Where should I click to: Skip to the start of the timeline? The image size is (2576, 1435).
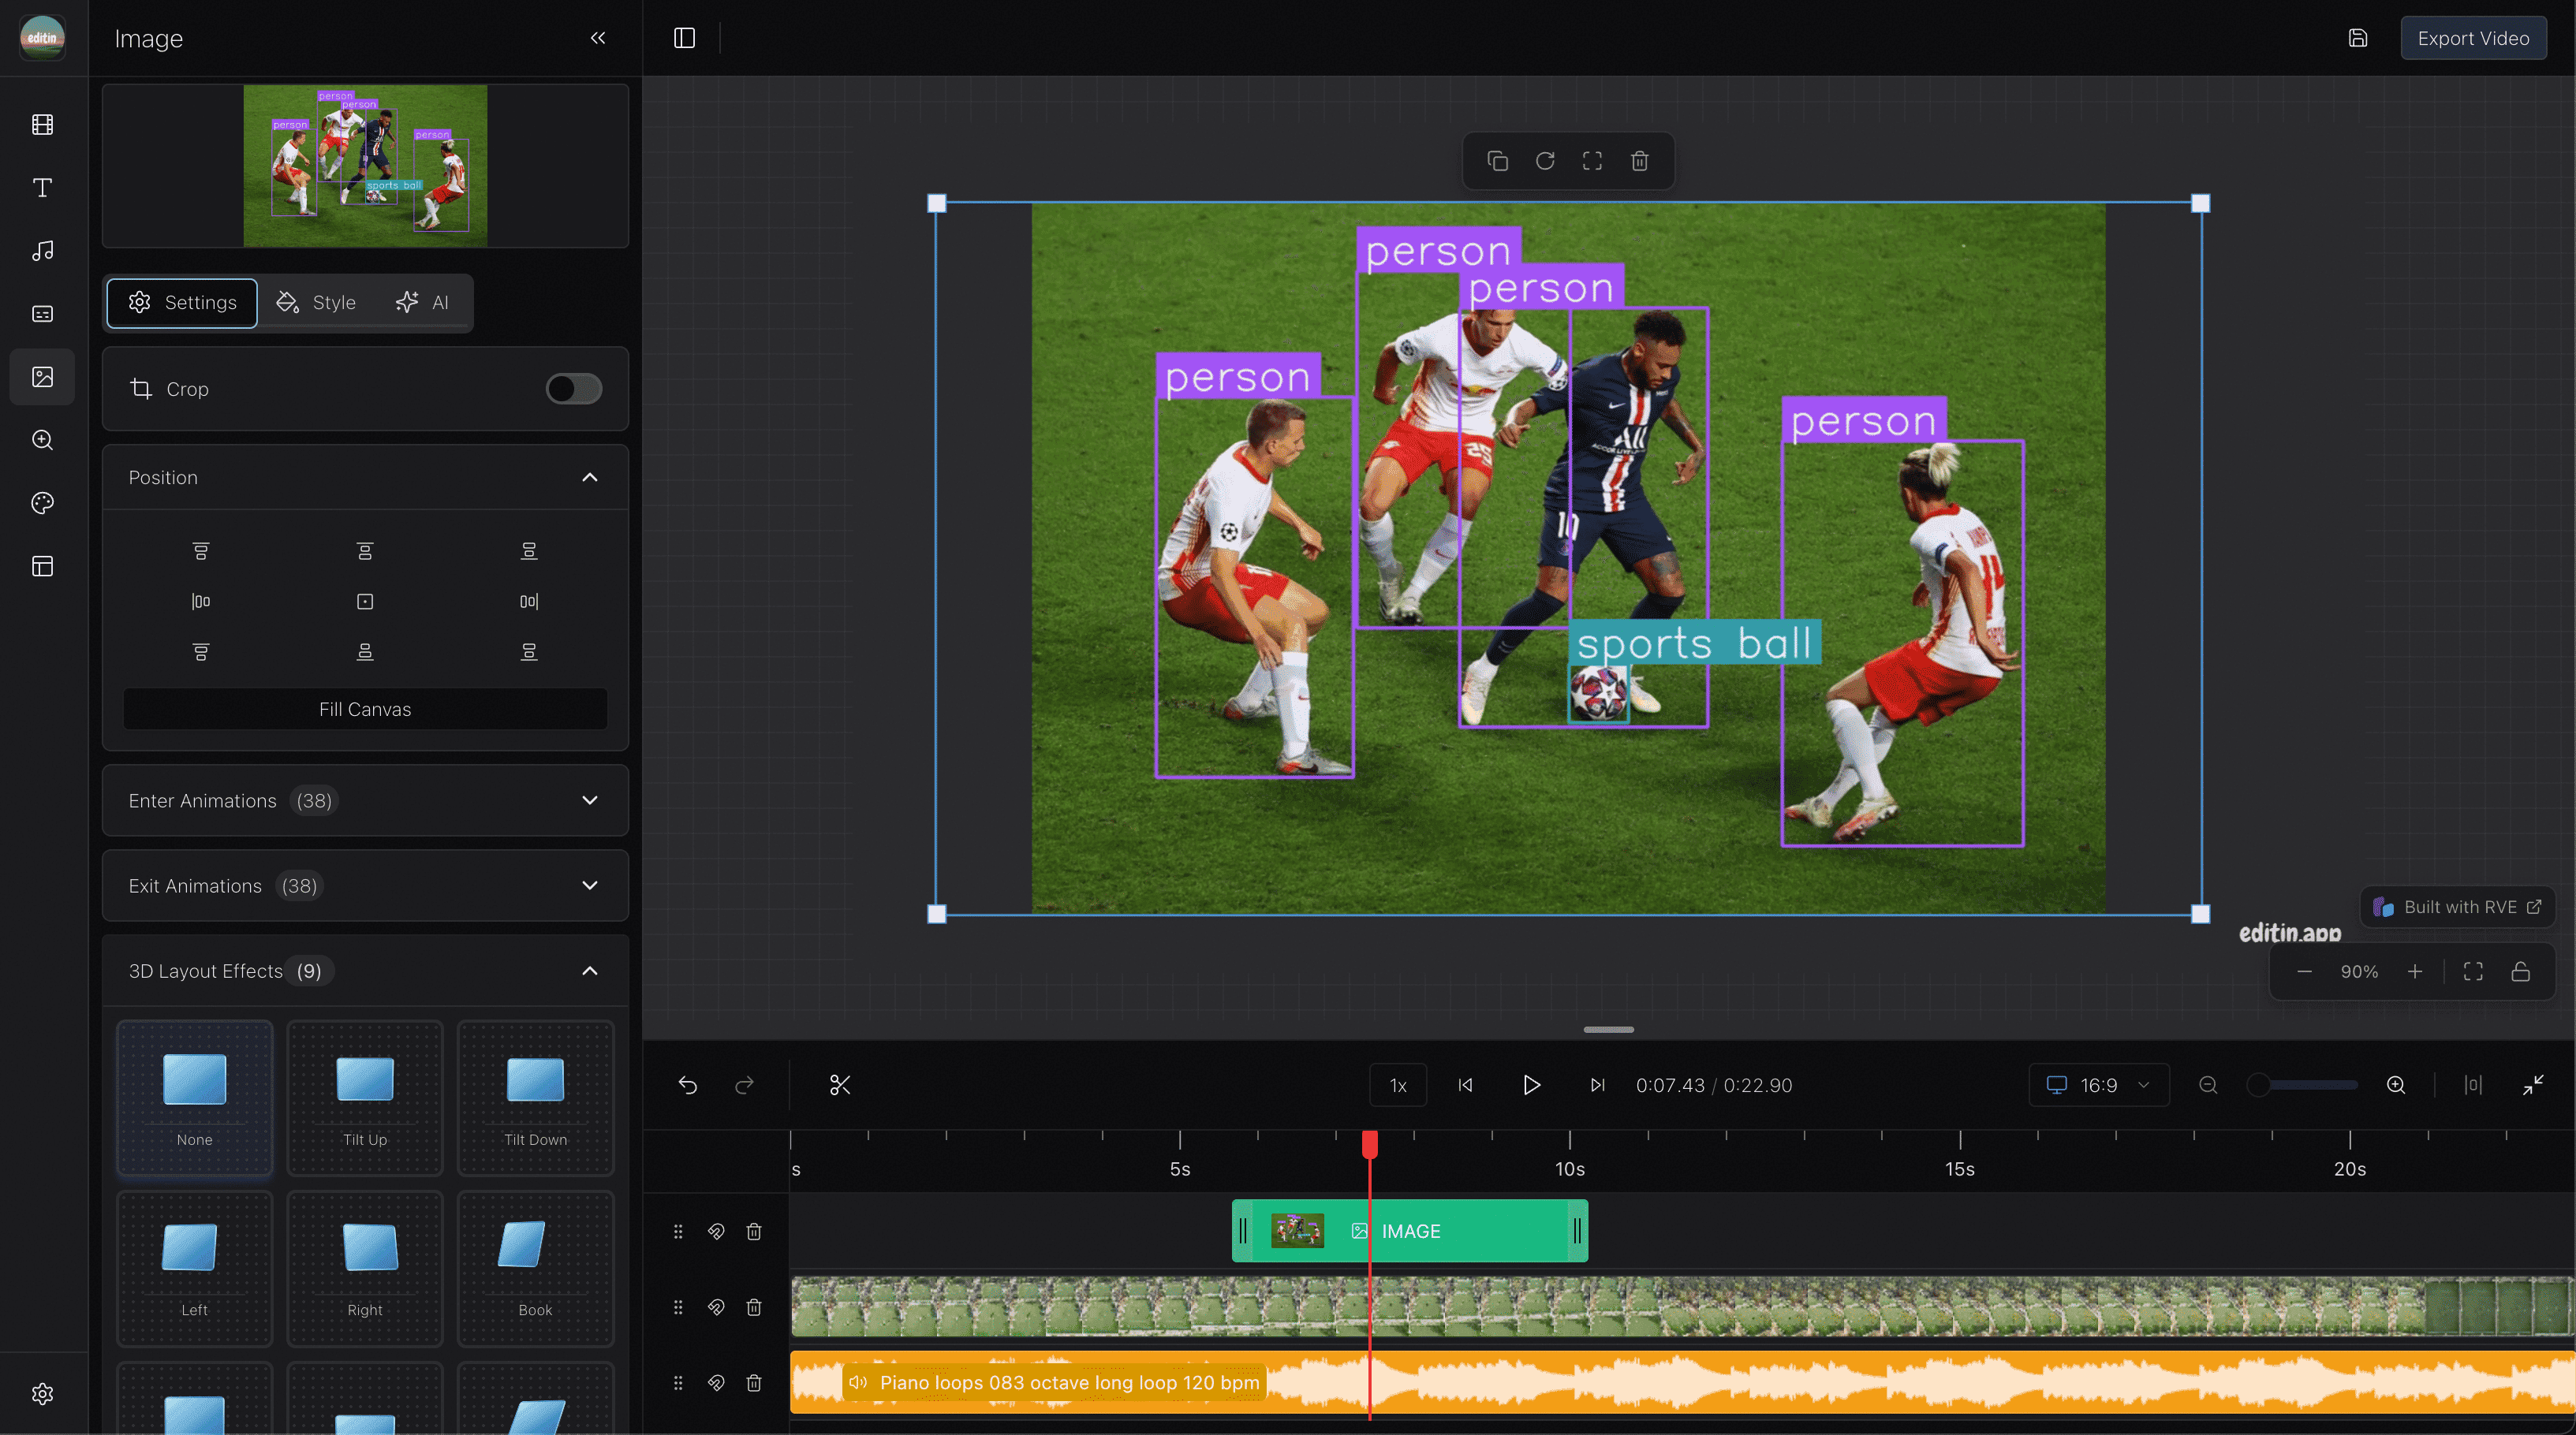pos(1465,1085)
